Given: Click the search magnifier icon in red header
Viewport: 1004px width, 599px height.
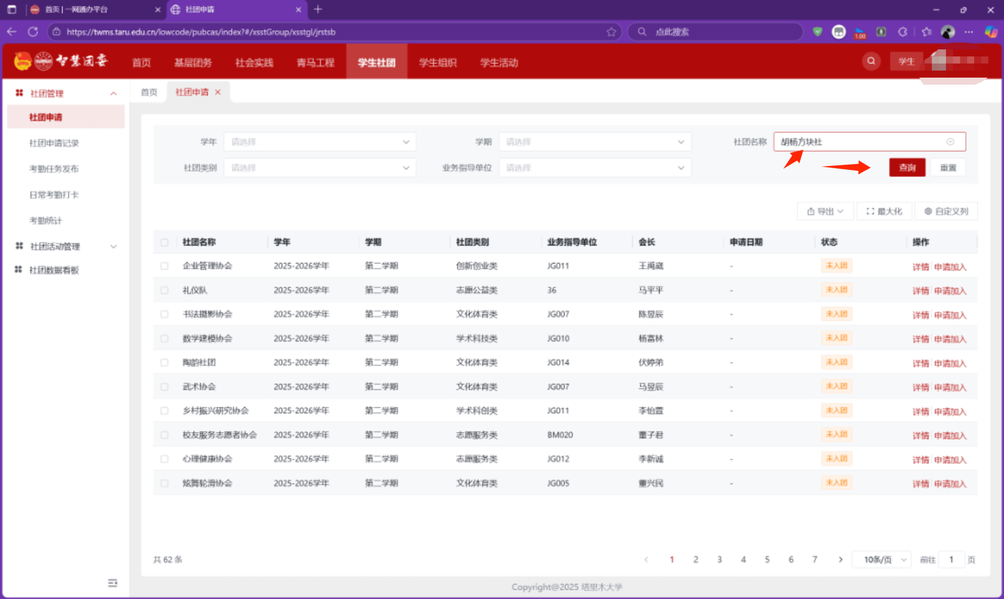Looking at the screenshot, I should click(871, 61).
